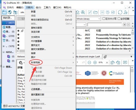
Task: Click the PDF sticky note comment icon
Action: coord(125,62)
